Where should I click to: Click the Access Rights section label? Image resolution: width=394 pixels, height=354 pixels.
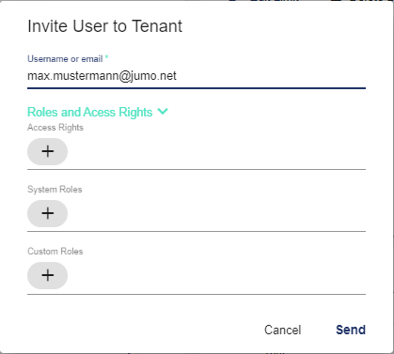pos(55,128)
